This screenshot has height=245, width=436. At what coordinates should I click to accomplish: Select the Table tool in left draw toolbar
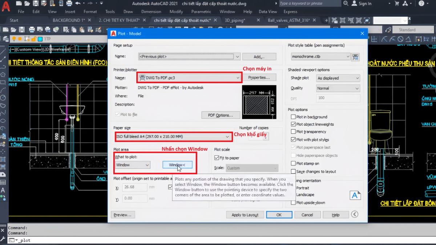(3, 183)
